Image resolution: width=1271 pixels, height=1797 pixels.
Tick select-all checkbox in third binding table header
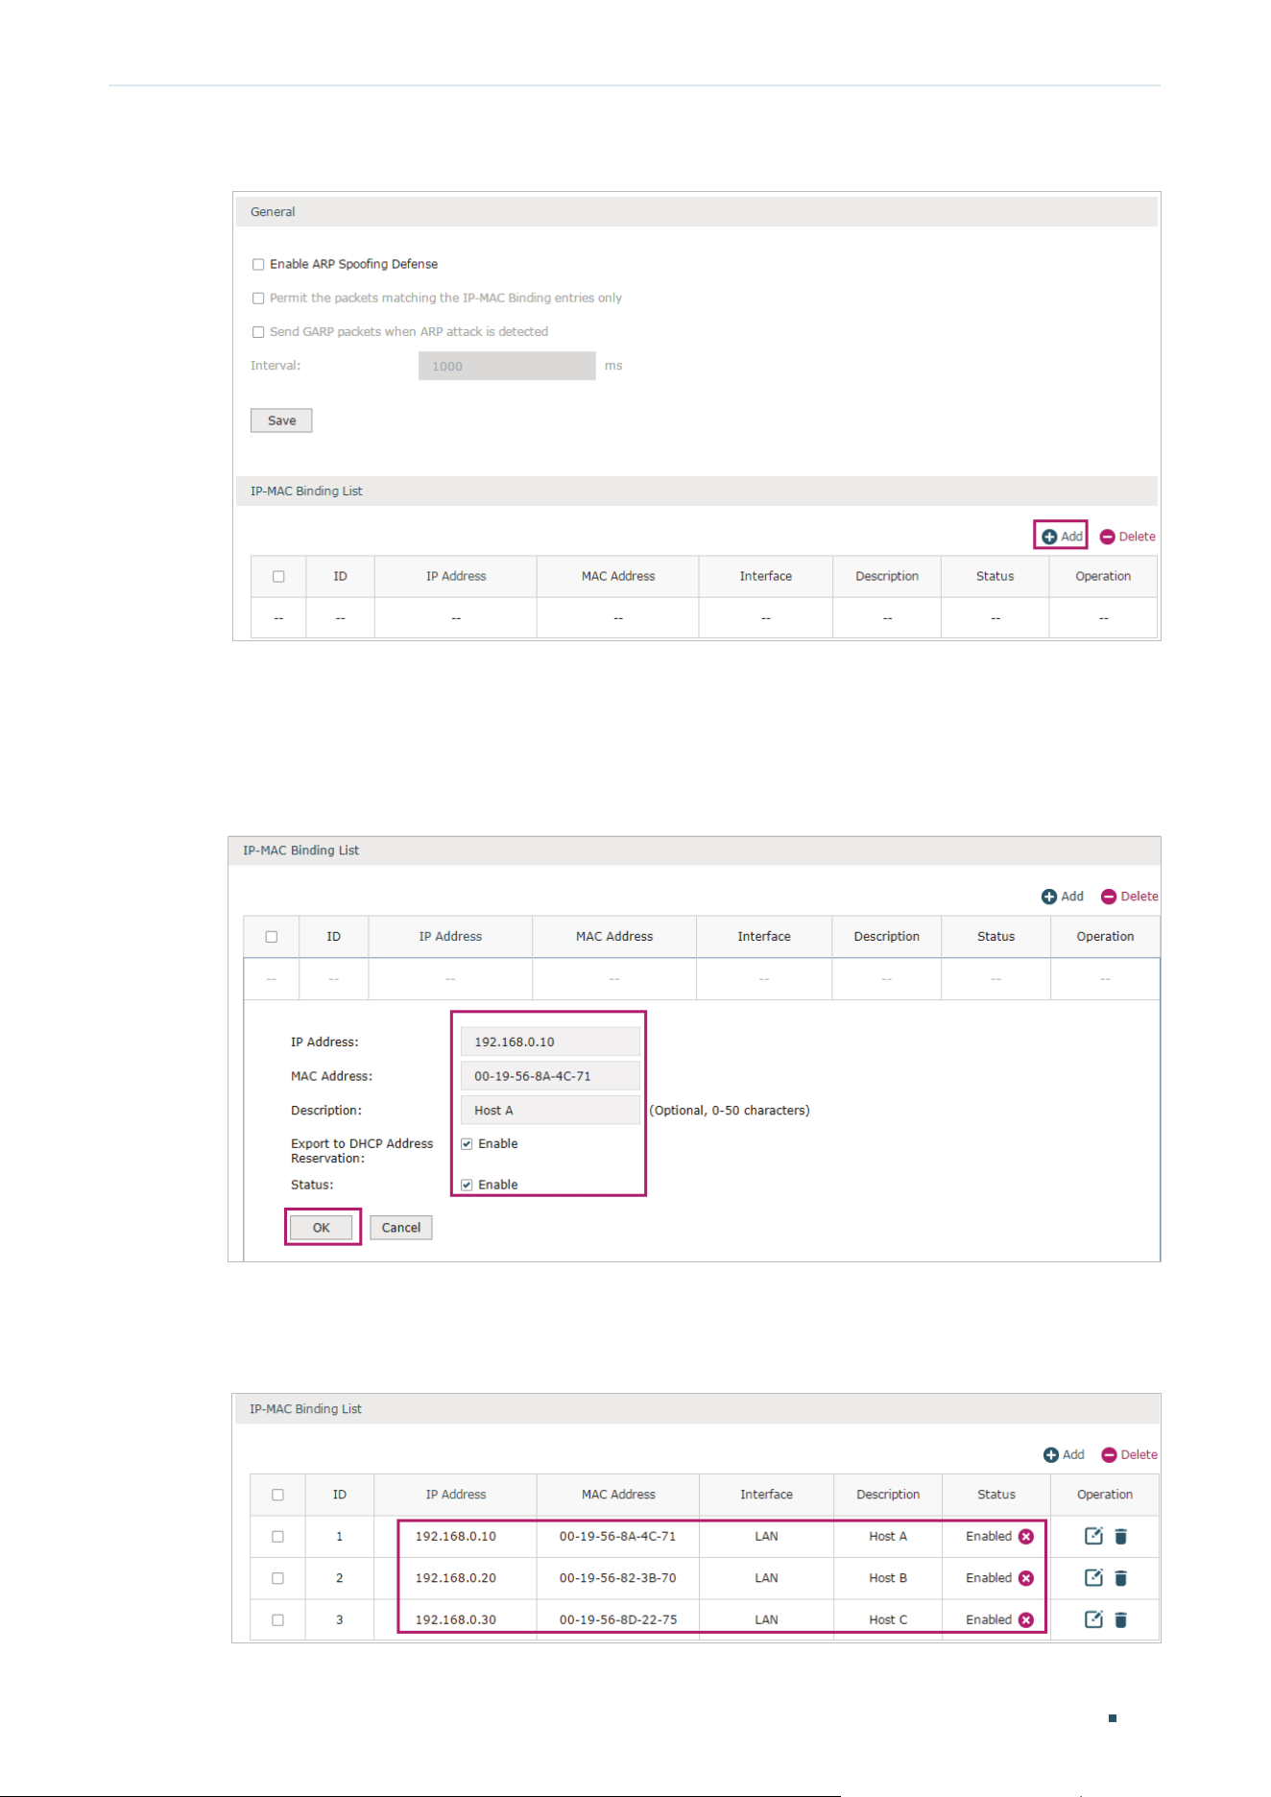click(277, 1495)
